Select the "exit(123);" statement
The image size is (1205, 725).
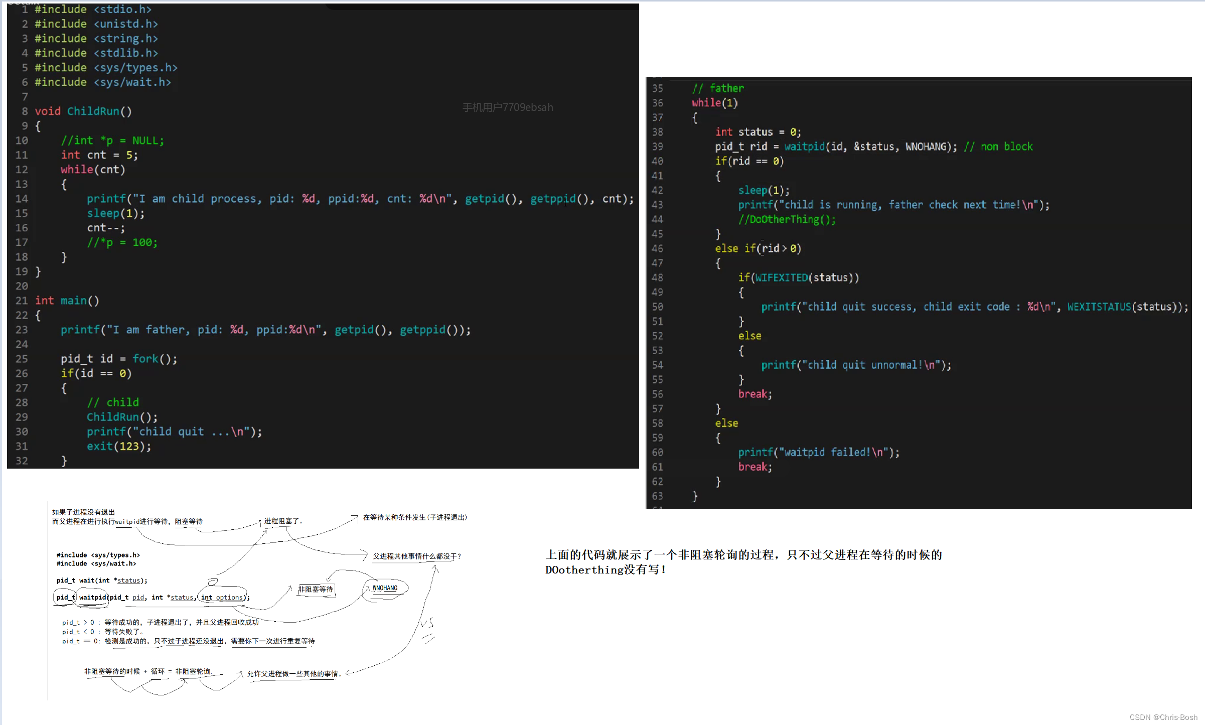(119, 446)
